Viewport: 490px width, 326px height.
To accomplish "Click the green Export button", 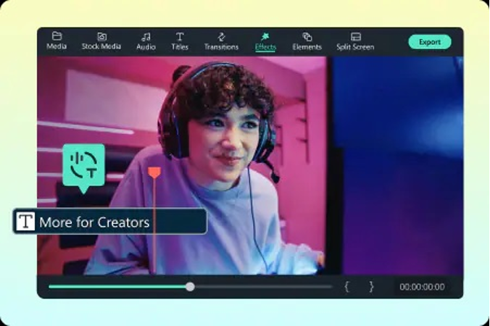I will pyautogui.click(x=429, y=42).
